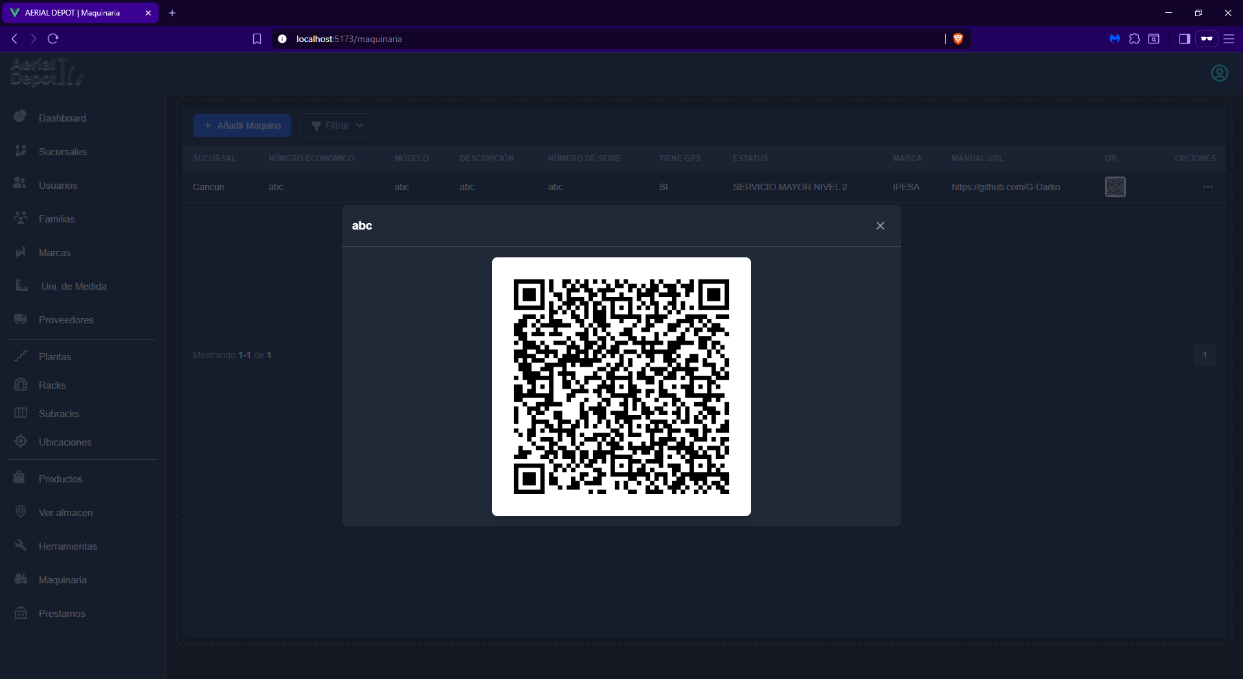Click the browser back arrow

[x=14, y=39]
